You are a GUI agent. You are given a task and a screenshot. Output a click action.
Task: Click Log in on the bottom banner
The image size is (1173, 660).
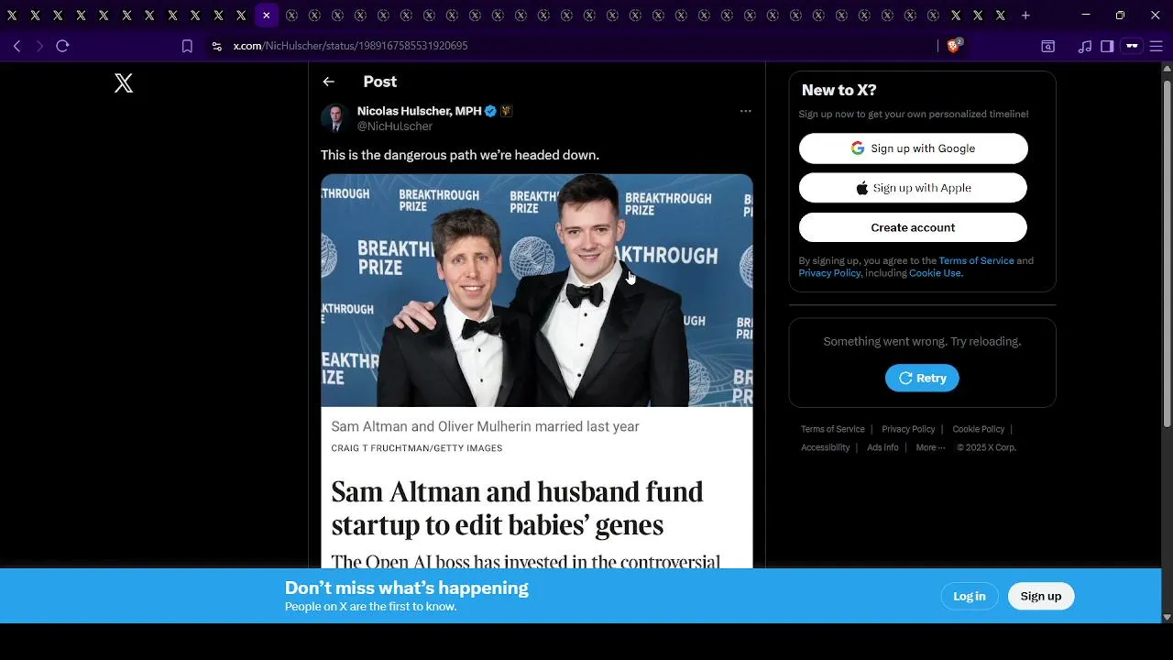tap(969, 596)
